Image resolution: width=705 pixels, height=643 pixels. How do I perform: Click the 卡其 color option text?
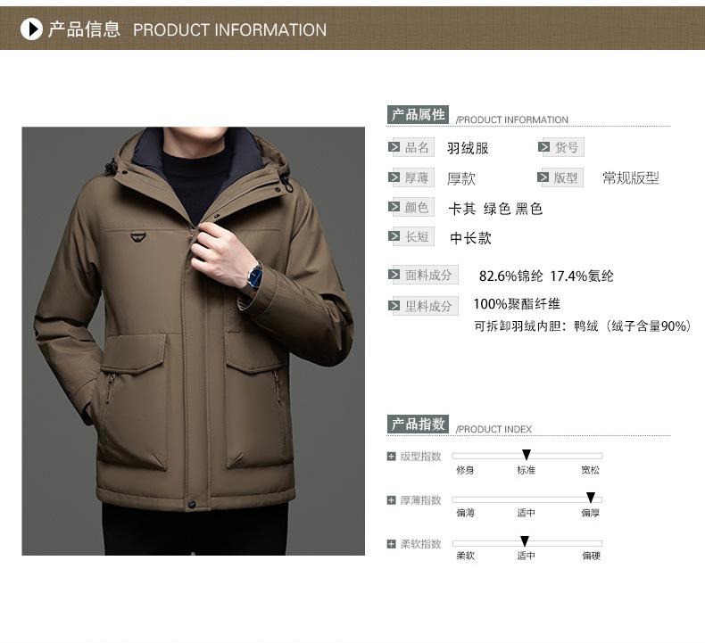(x=461, y=209)
